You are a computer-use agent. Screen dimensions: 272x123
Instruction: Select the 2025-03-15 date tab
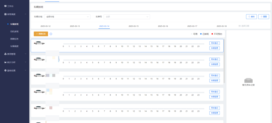133,26
